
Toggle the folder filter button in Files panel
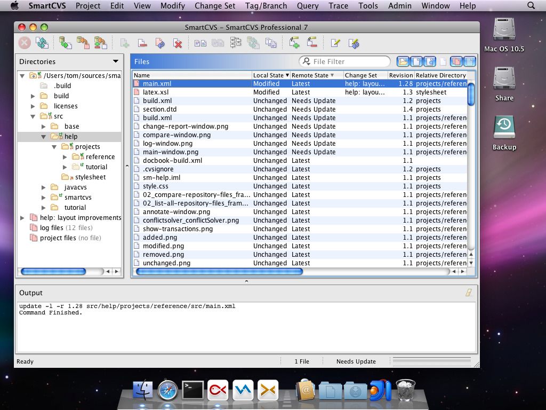coord(403,61)
